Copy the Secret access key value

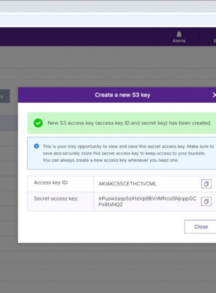pyautogui.click(x=206, y=201)
